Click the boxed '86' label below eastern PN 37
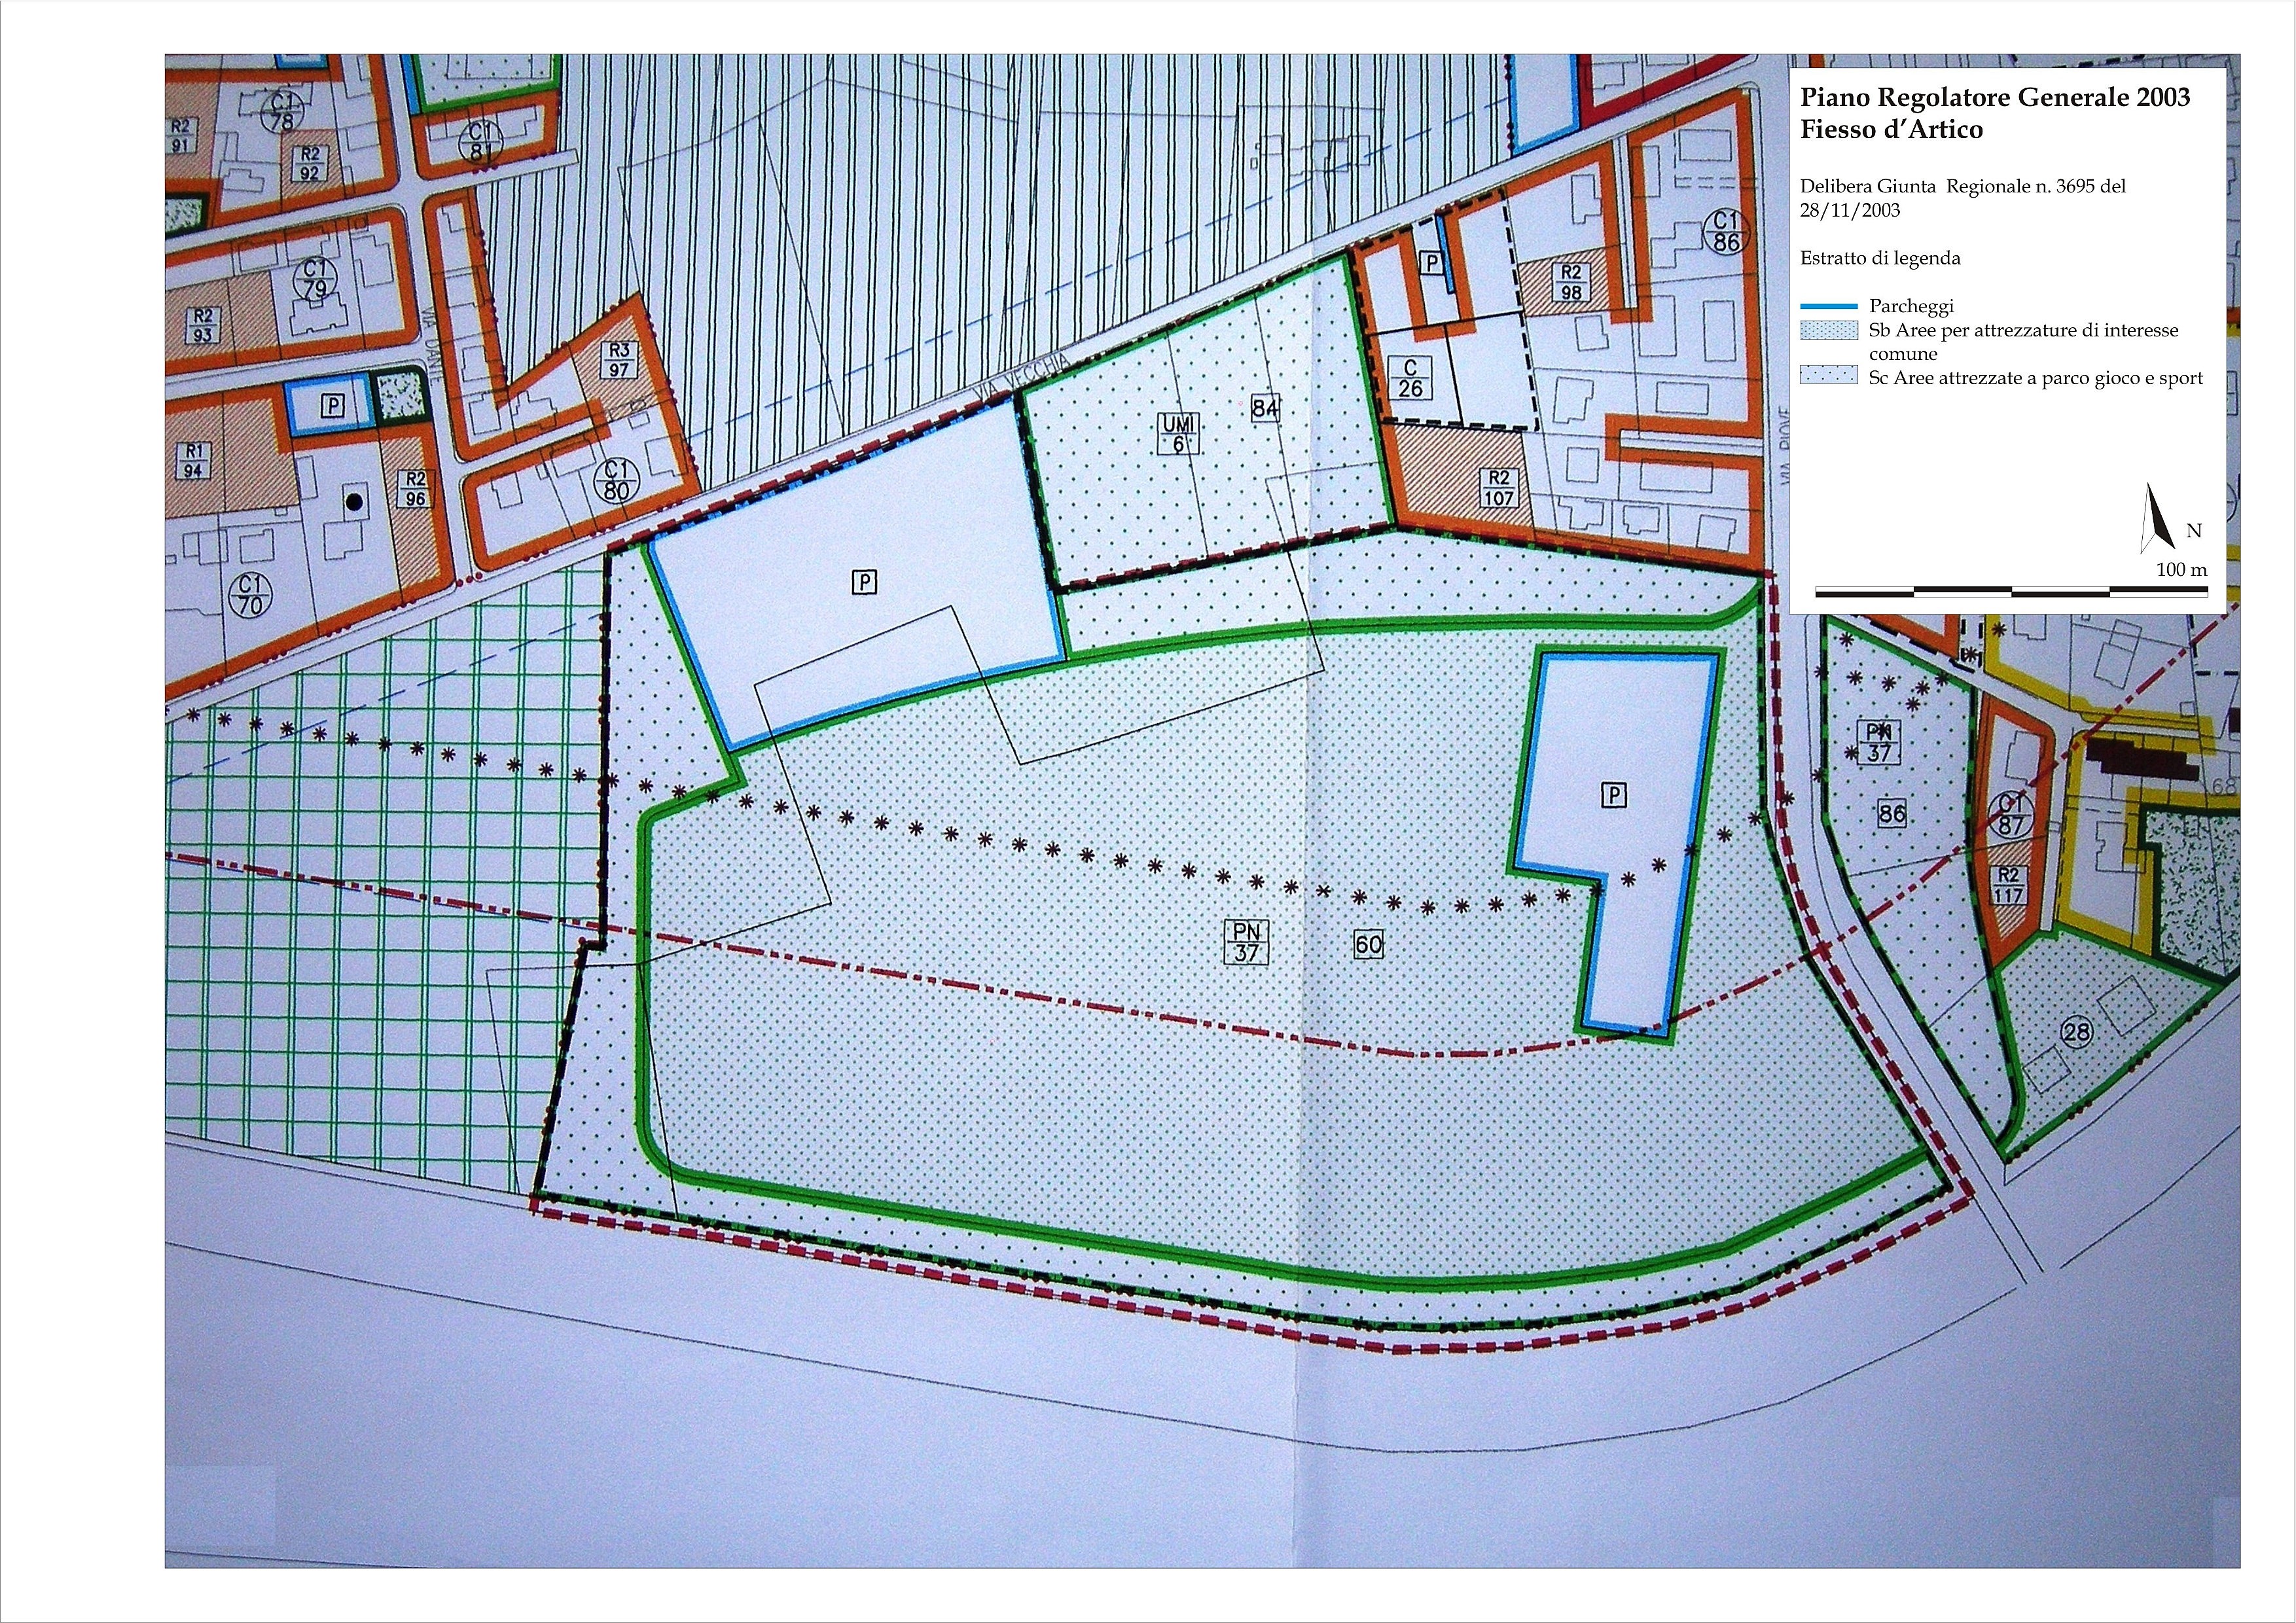This screenshot has width=2296, height=1623. (1891, 814)
